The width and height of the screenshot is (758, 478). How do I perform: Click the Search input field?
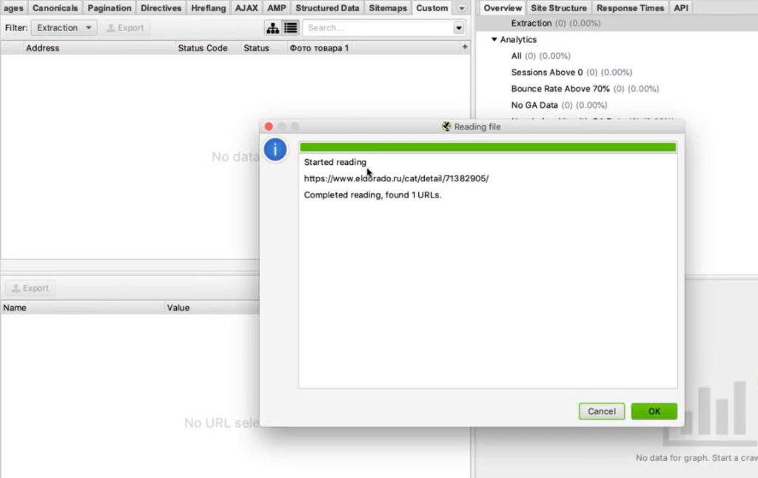376,28
